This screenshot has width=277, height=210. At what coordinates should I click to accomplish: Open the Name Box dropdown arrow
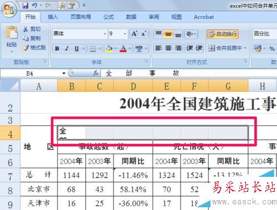[64, 73]
